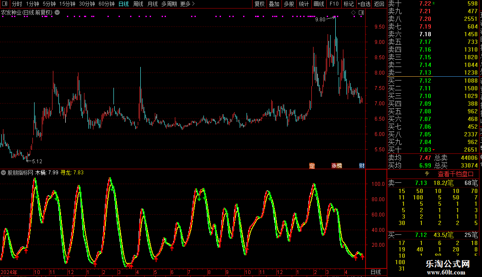Expand the 更多 periods menu
The width and height of the screenshot is (482, 277).
(187, 4)
